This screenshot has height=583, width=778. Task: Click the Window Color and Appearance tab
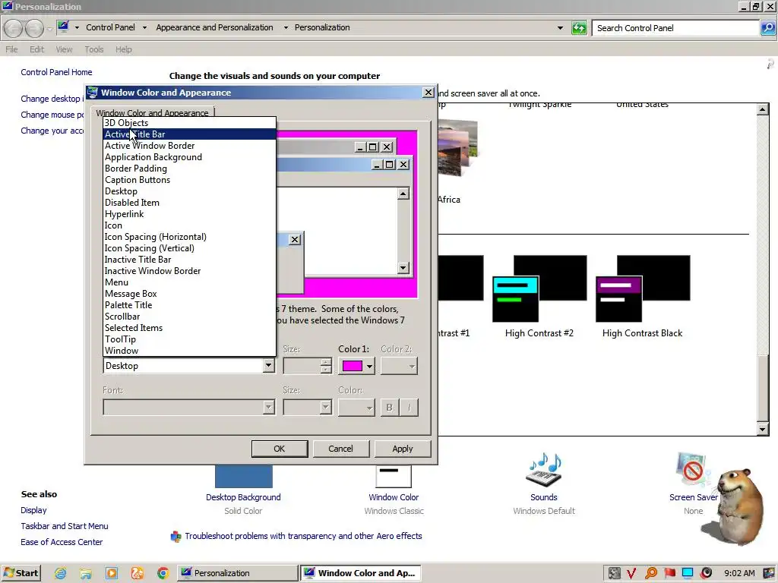point(152,113)
